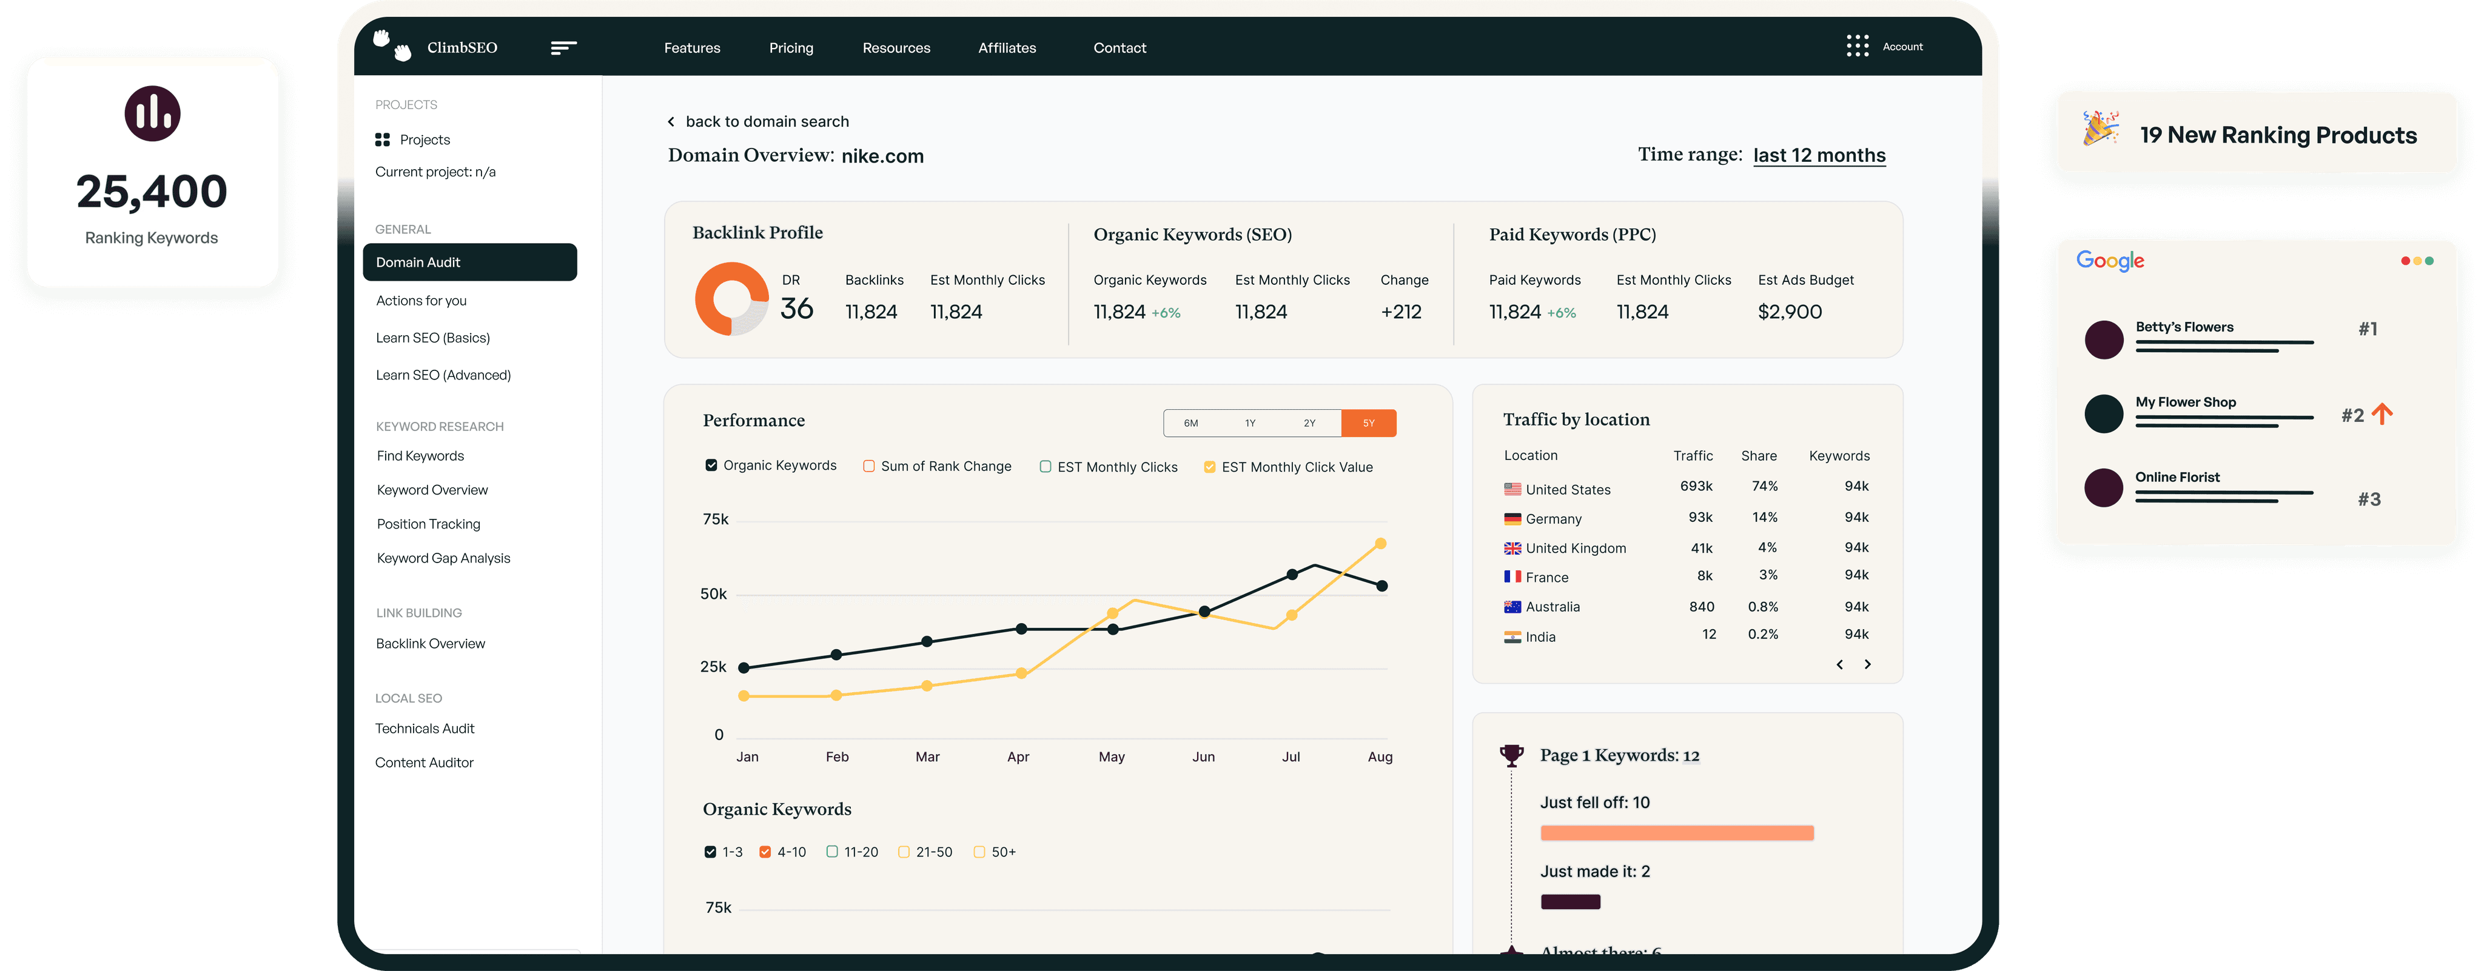
Task: Click the back arrow icon to domain search
Action: pyautogui.click(x=668, y=122)
